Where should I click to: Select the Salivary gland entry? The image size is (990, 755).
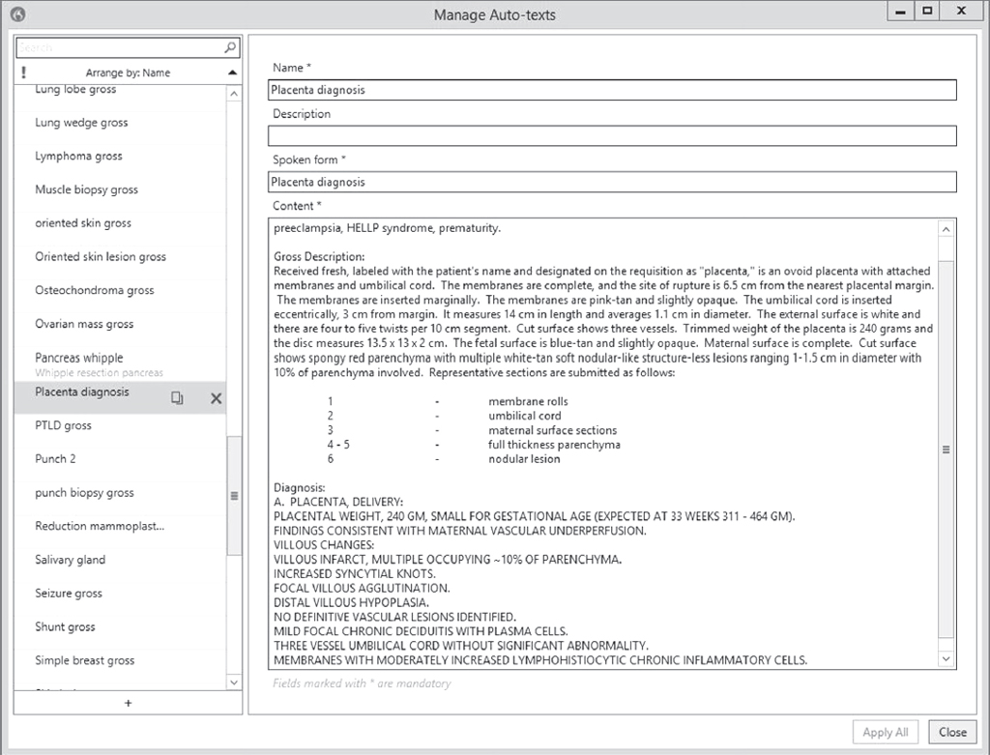pyautogui.click(x=71, y=560)
